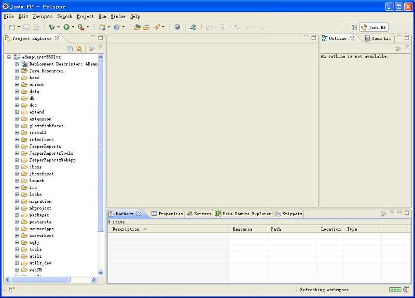Viewport: 415px width, 298px height.
Task: Click the Location column header
Action: pyautogui.click(x=330, y=229)
